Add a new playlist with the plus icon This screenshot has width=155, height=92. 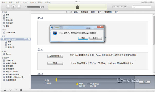click(5, 90)
